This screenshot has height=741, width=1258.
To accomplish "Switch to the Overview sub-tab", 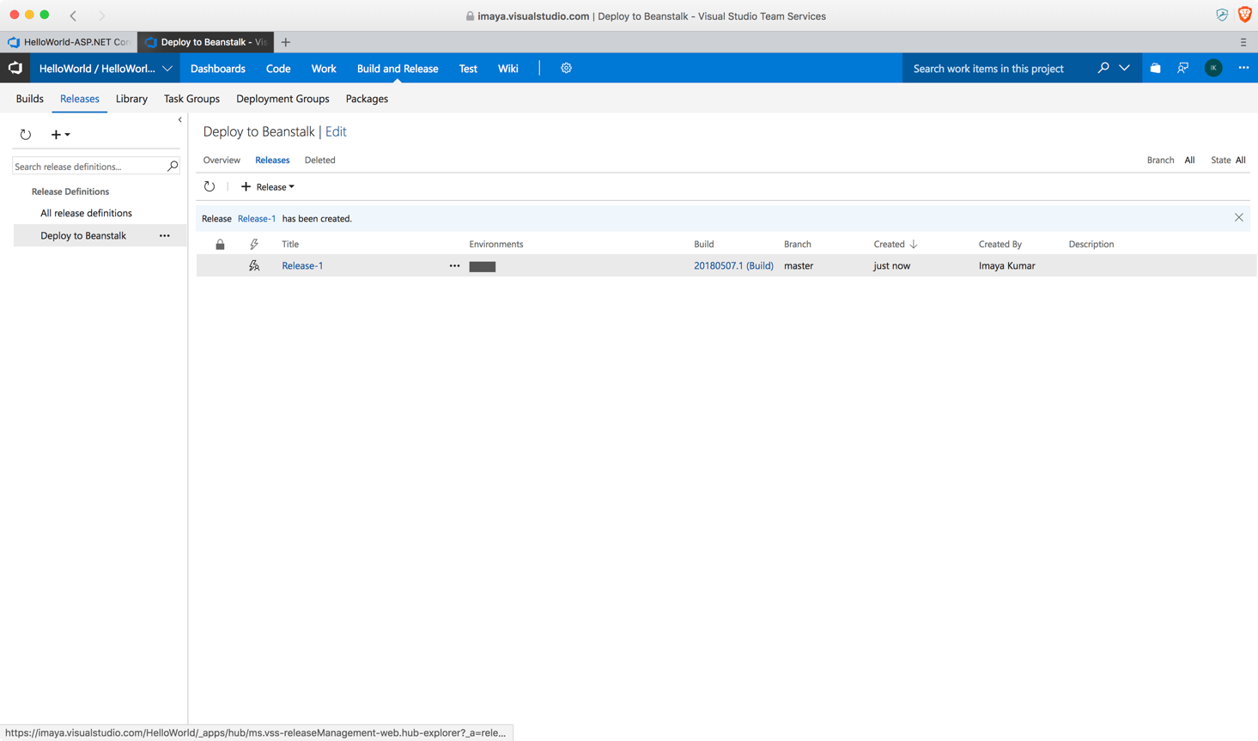I will [222, 160].
